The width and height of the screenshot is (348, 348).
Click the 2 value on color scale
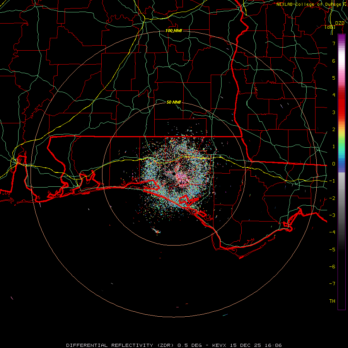pyautogui.click(x=334, y=130)
